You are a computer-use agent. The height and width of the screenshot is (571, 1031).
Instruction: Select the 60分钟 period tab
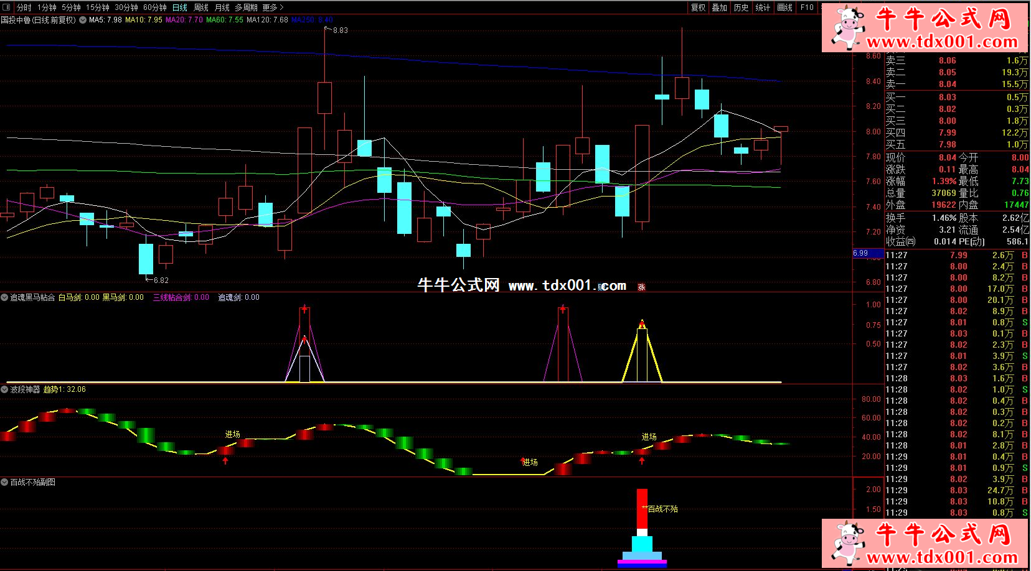point(155,7)
